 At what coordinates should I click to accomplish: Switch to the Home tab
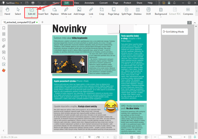tap(56, 3)
